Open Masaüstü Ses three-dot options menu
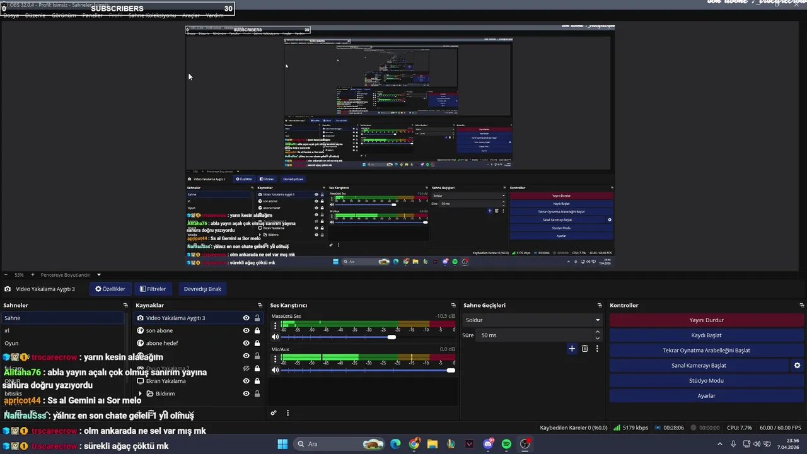 click(275, 326)
